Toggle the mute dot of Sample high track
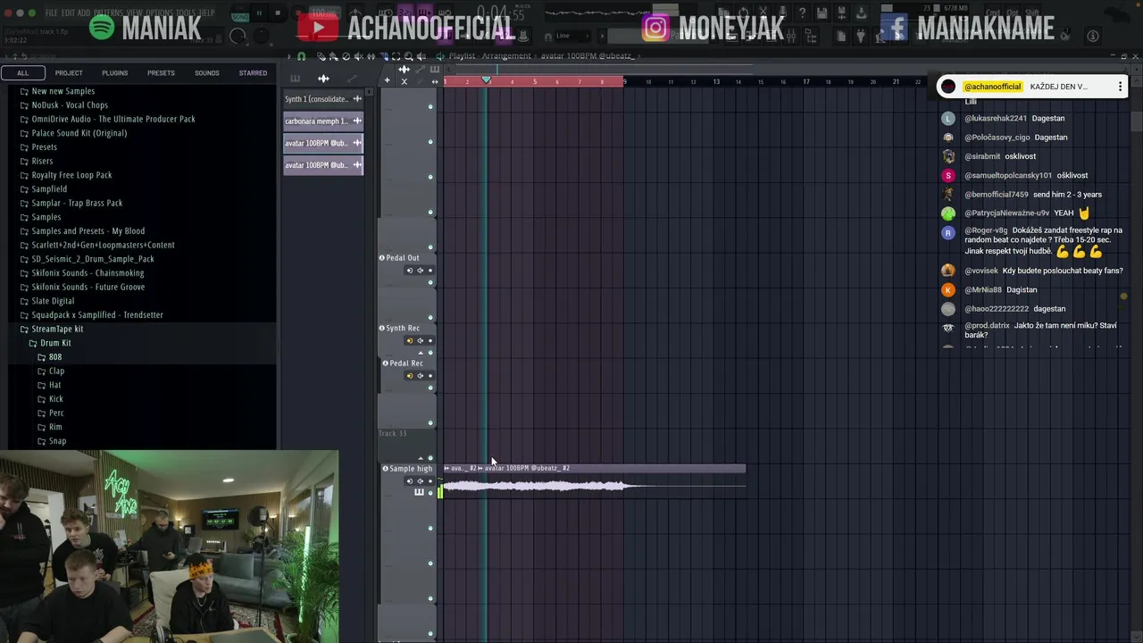This screenshot has width=1143, height=643. click(x=430, y=493)
